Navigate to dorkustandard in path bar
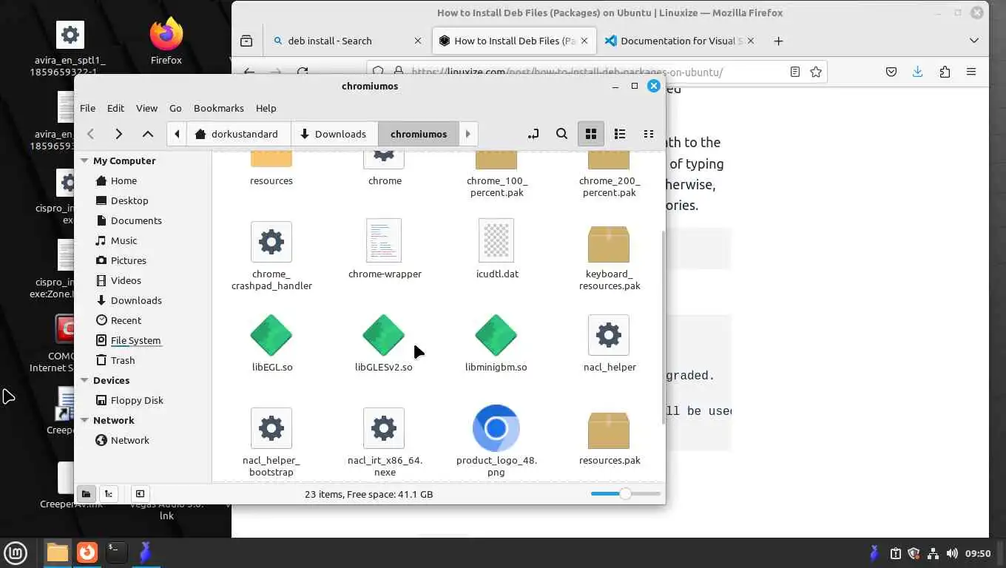1006x568 pixels. click(x=237, y=134)
